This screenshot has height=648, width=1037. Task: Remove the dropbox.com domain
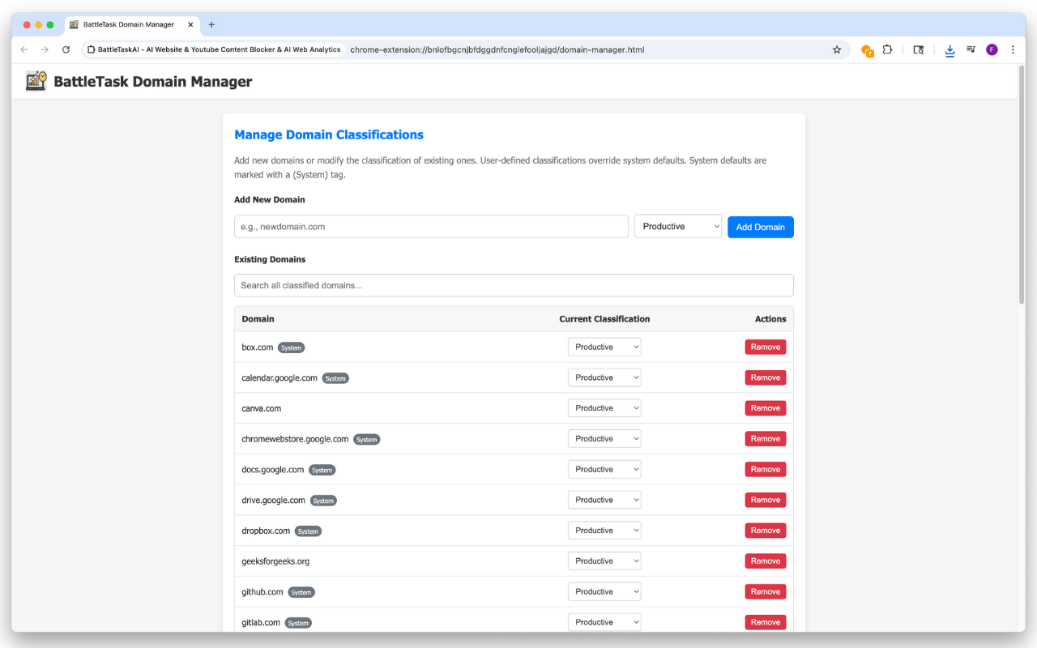pyautogui.click(x=766, y=531)
